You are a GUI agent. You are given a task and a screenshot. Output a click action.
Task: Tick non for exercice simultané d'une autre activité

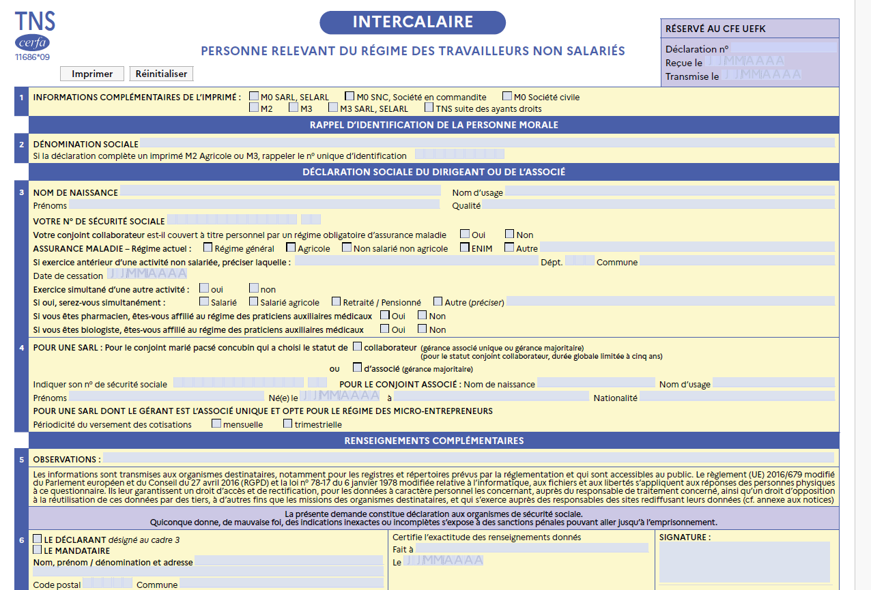254,289
